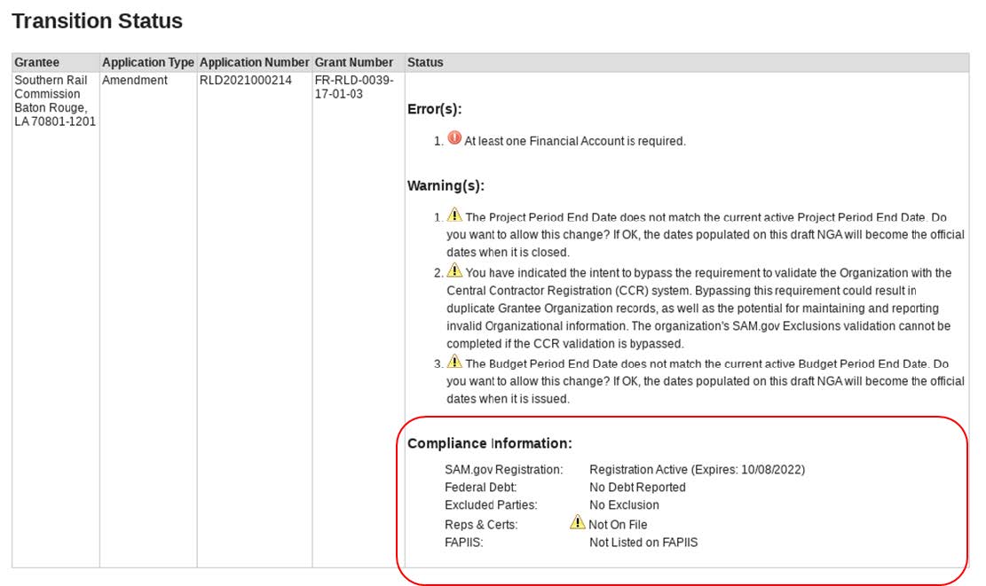Viewport: 986px width, 586px height.
Task: Click the Status column header
Action: point(425,63)
